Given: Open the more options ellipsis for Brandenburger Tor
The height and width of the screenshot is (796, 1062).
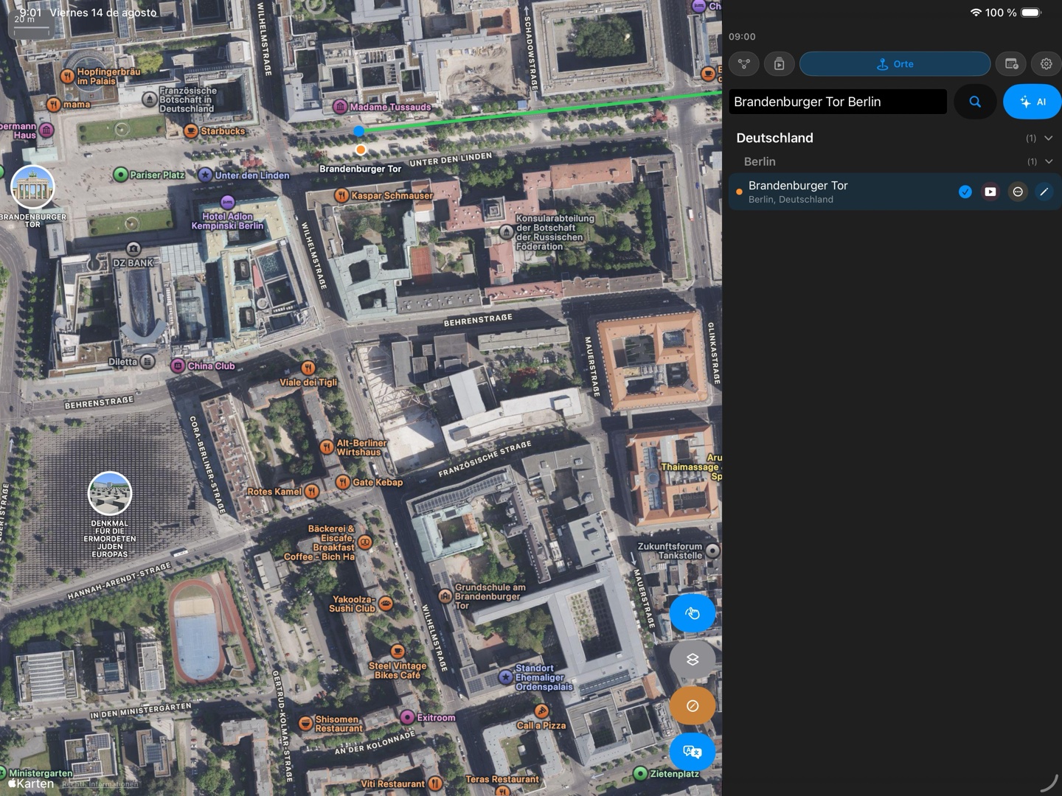Looking at the screenshot, I should 1018,192.
